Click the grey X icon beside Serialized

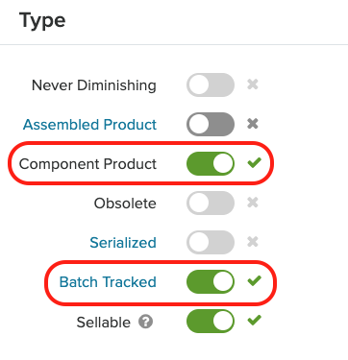point(253,242)
